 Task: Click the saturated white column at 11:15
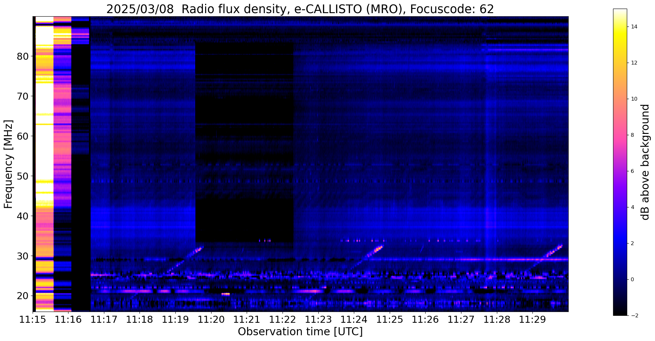coord(44,164)
